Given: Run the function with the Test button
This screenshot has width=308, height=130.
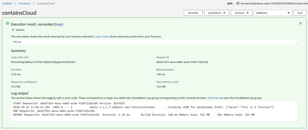Looking at the screenshot, I should click(300, 13).
